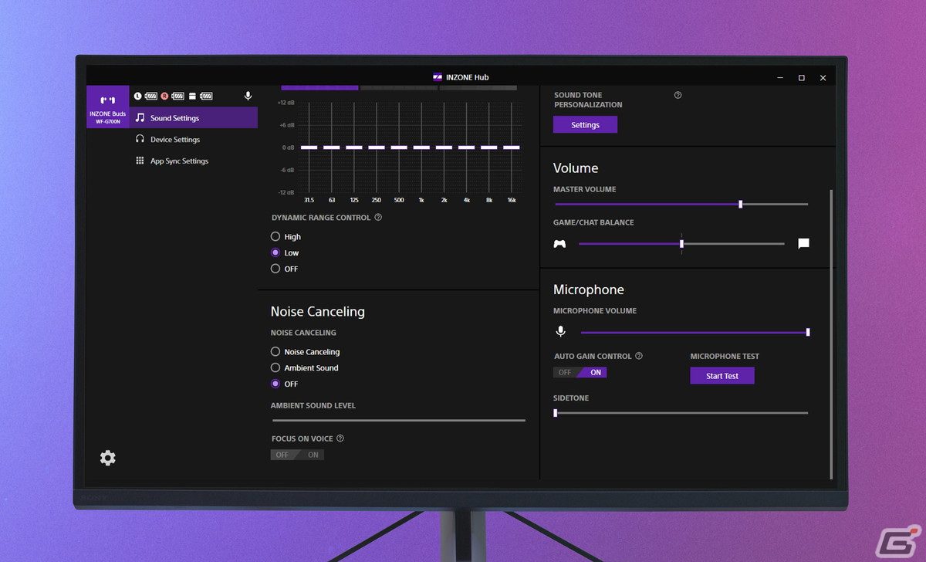Open Sound Settings in the sidebar
The image size is (926, 562).
(x=194, y=118)
